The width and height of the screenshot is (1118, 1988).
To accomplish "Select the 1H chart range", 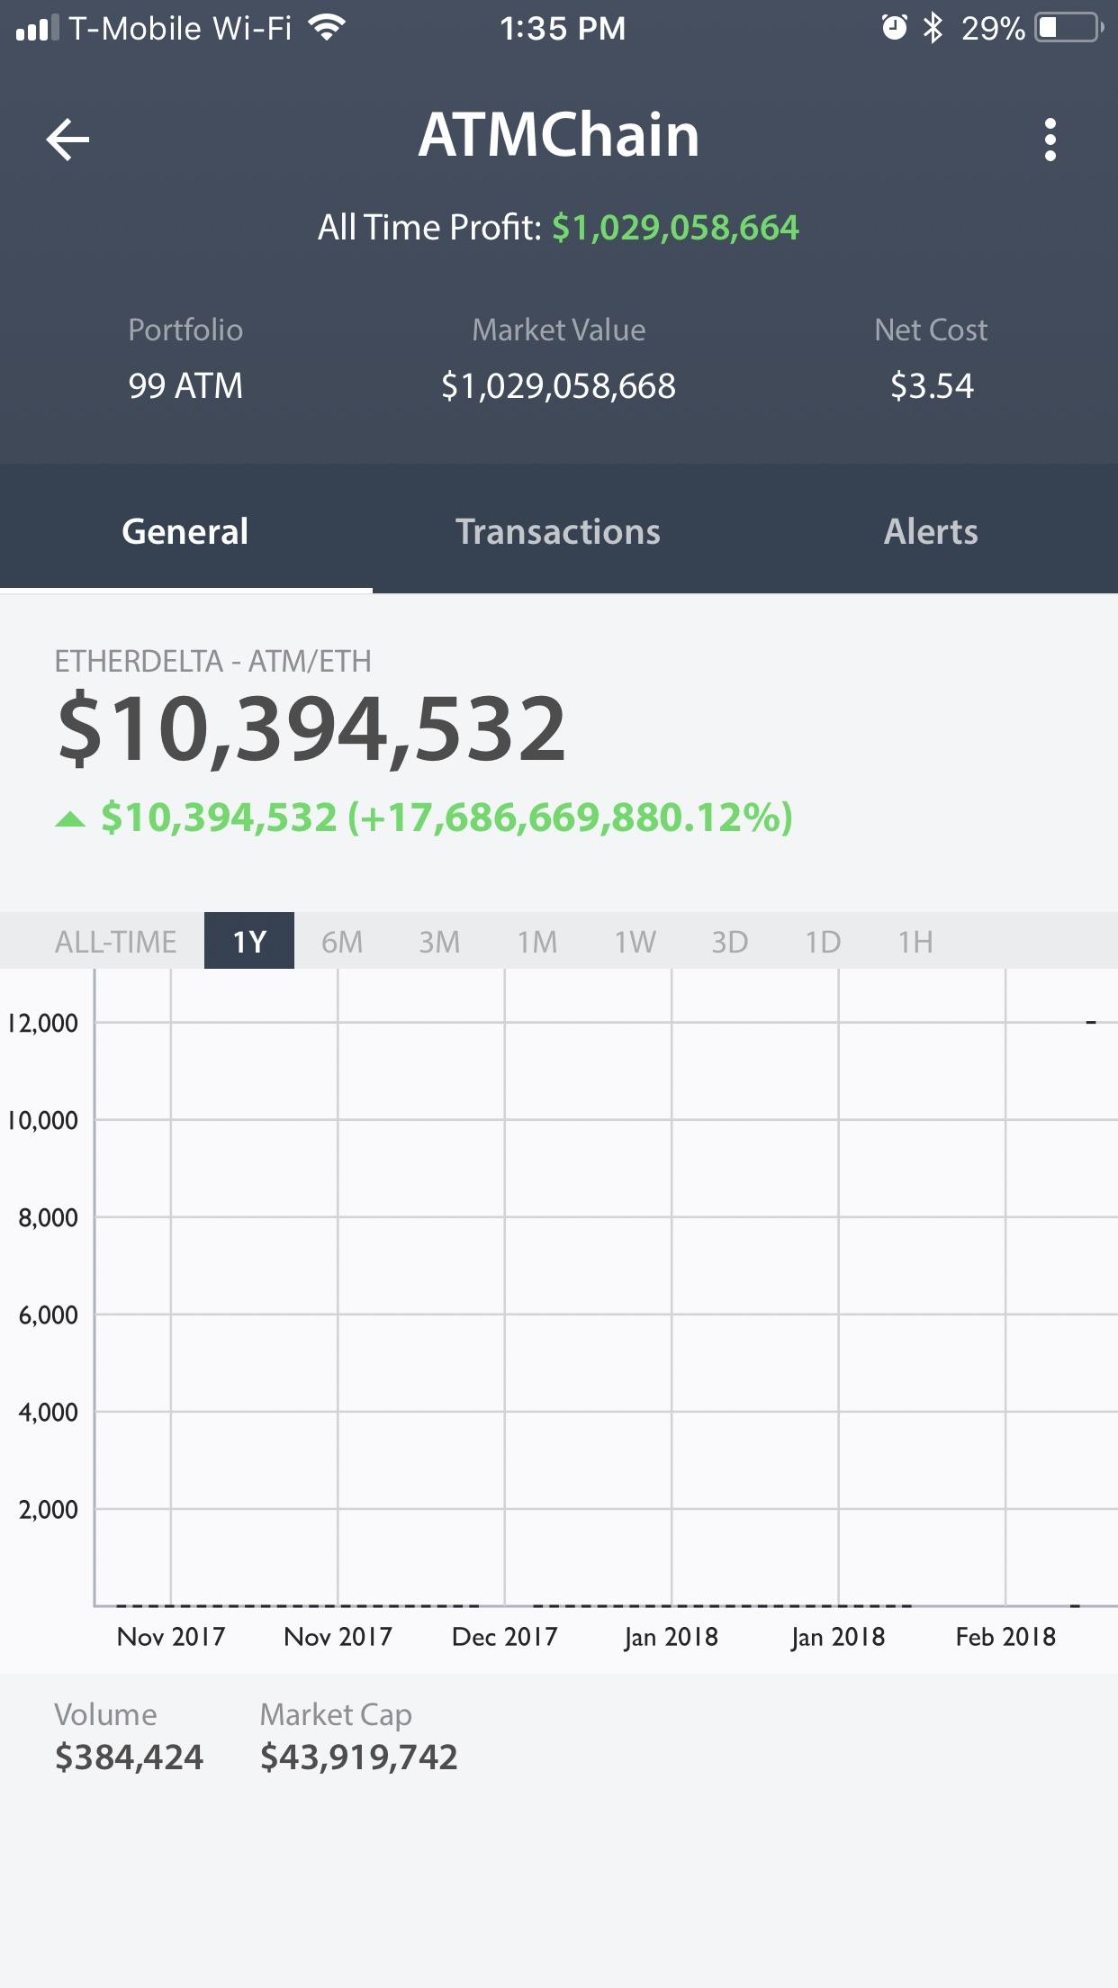I will [915, 942].
